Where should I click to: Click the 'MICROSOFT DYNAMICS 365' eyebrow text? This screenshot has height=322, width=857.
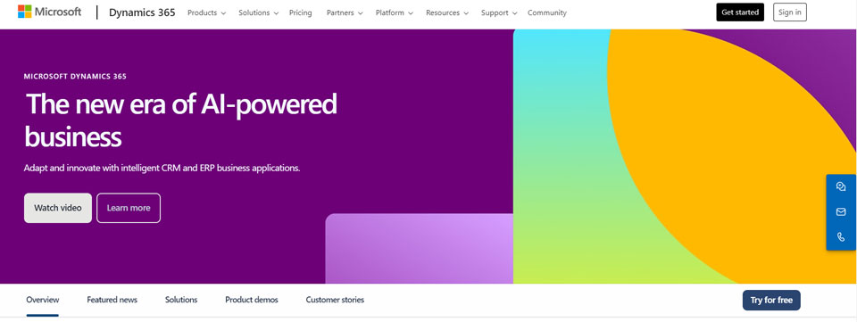[75, 77]
